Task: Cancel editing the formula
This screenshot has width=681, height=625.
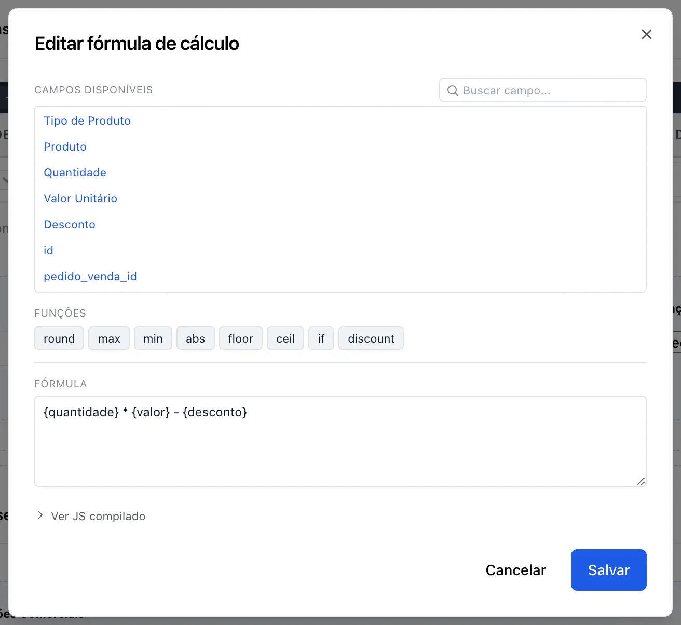Action: (x=516, y=570)
